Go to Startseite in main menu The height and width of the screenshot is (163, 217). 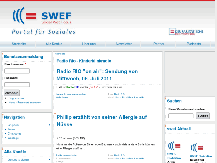point(19,44)
